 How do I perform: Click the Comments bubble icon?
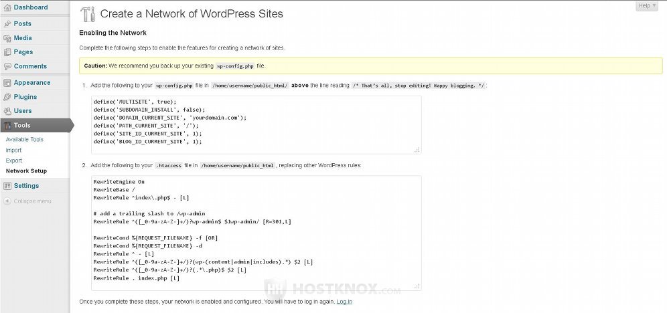click(7, 66)
